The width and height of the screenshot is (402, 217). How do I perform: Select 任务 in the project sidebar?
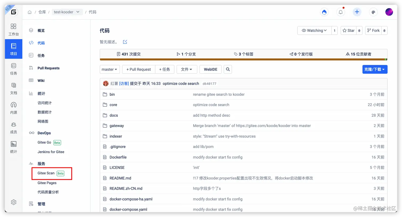pos(41,55)
